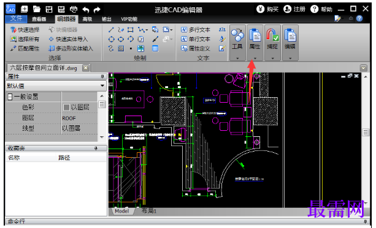Image resolution: width=376 pixels, height=228 pixels.
Task: Click the blue help question icon
Action: point(359,18)
